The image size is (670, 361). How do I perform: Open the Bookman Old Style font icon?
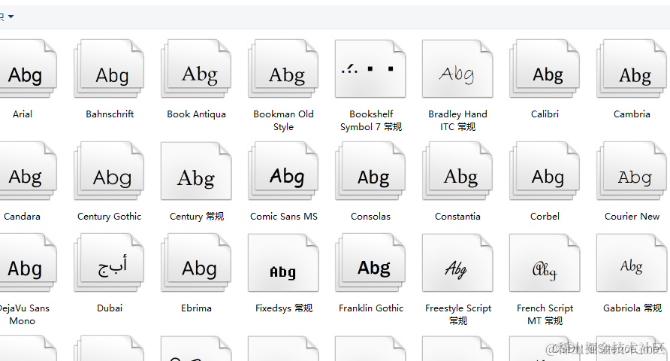pyautogui.click(x=283, y=68)
